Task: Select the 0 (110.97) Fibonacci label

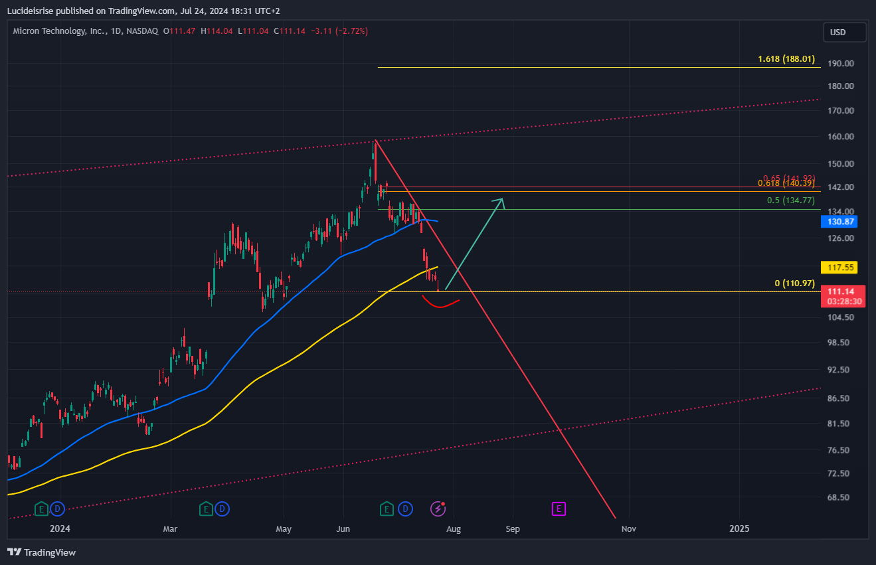Action: pyautogui.click(x=795, y=283)
